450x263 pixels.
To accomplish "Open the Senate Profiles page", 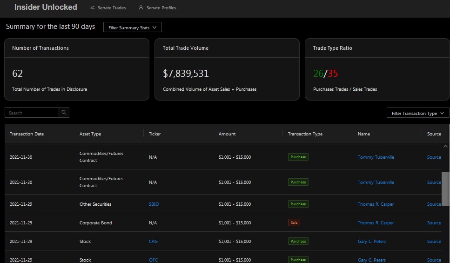I will pyautogui.click(x=161, y=8).
